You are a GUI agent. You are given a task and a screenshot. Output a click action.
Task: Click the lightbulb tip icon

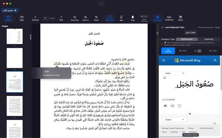coord(162,44)
